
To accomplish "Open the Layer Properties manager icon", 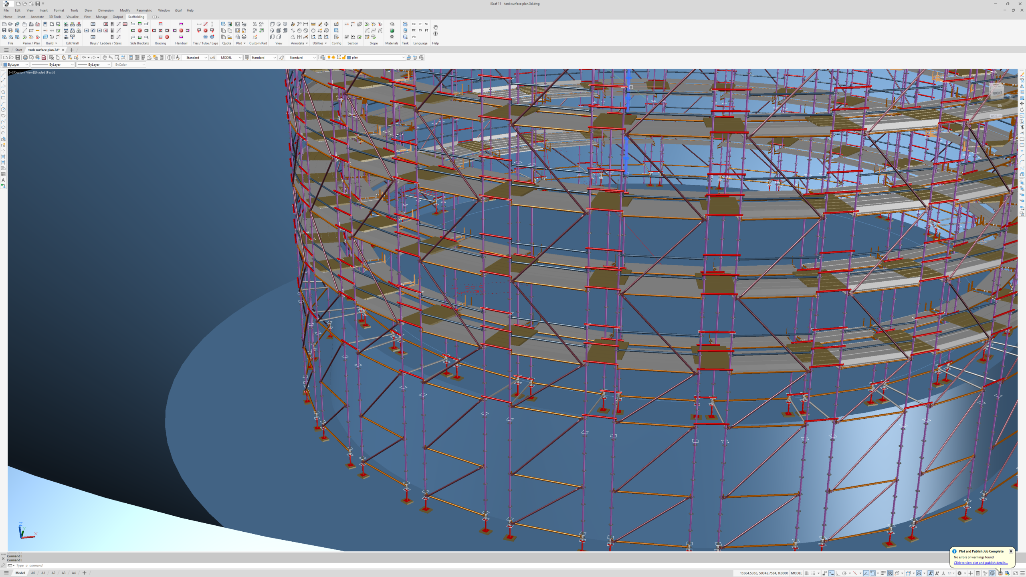I will click(323, 58).
